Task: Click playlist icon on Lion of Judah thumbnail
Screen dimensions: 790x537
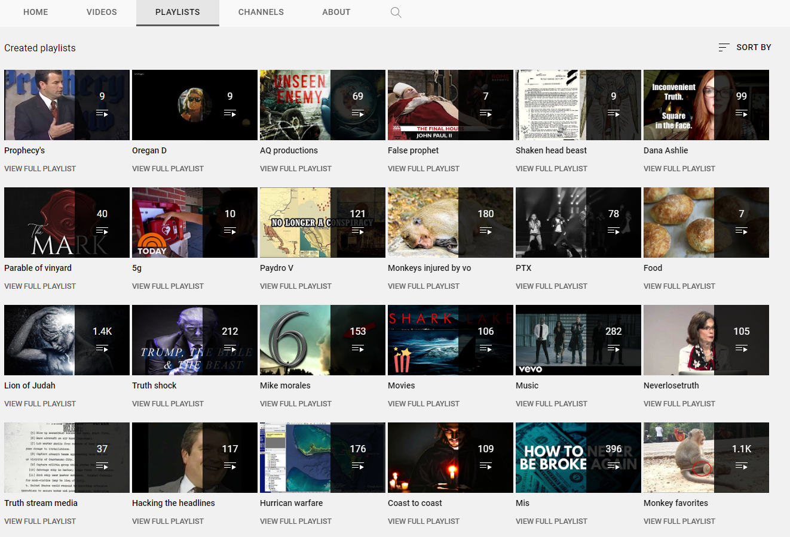Action: tap(102, 348)
